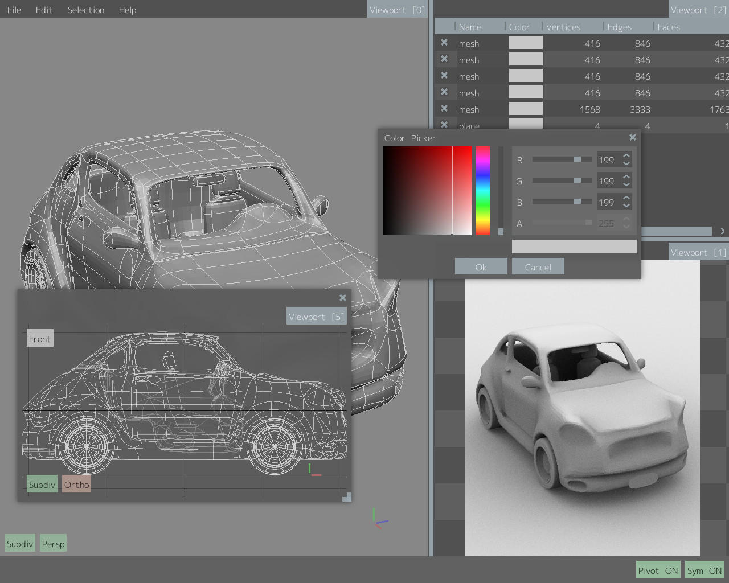Open the File menu
This screenshot has height=583, width=729.
point(14,10)
